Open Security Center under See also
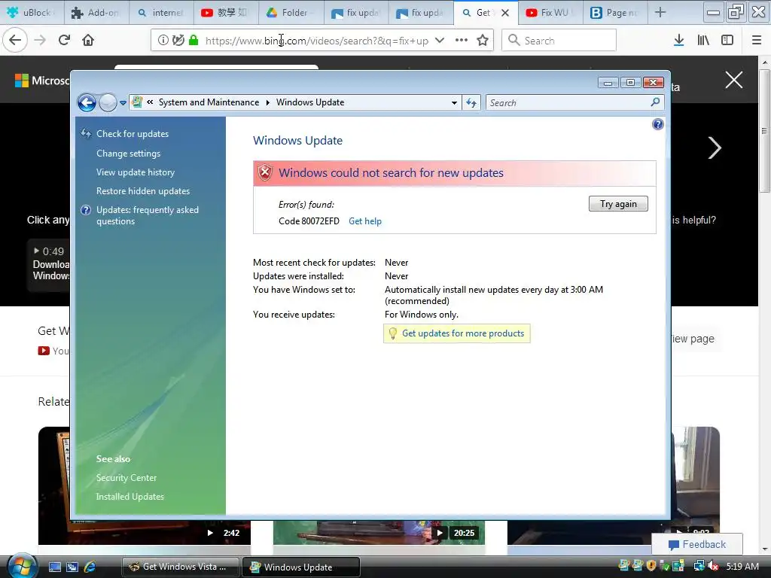Screen dimensions: 771x578 (126, 478)
